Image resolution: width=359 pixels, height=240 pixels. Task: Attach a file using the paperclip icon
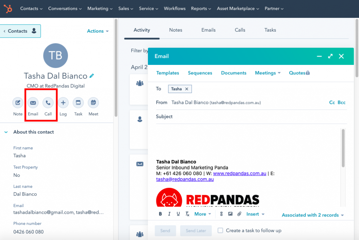point(239,214)
